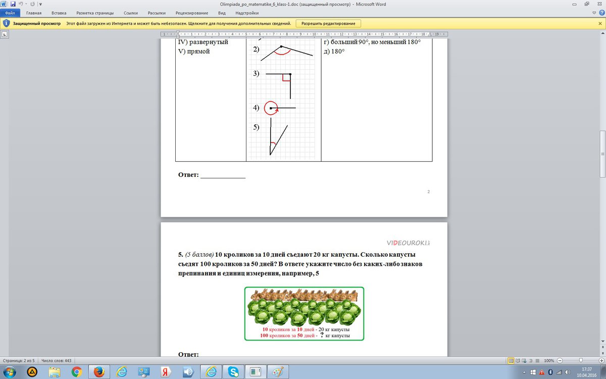Open the Рассылки ribbon tab
The height and width of the screenshot is (379, 606).
click(x=157, y=13)
